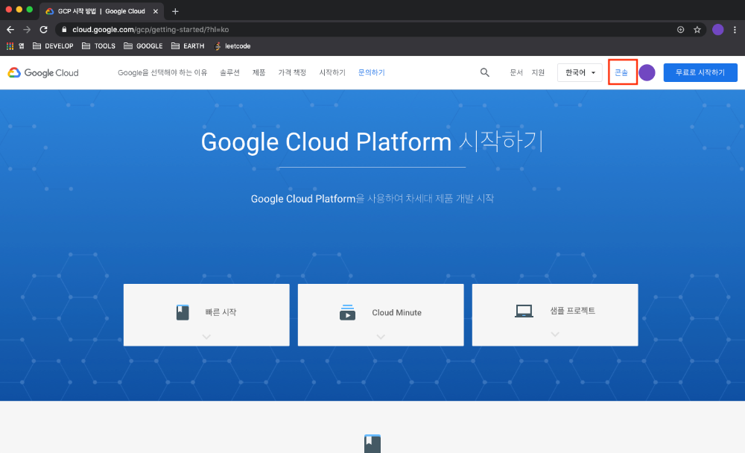Open the Apps grid shortcut in bookmarks bar
The height and width of the screenshot is (453, 745).
click(10, 46)
